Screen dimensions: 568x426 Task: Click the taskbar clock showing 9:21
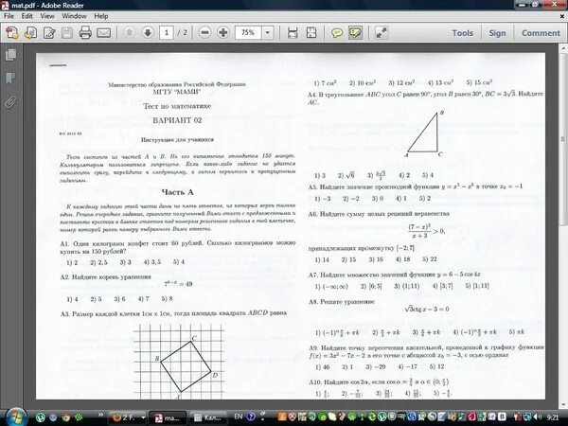pos(553,417)
